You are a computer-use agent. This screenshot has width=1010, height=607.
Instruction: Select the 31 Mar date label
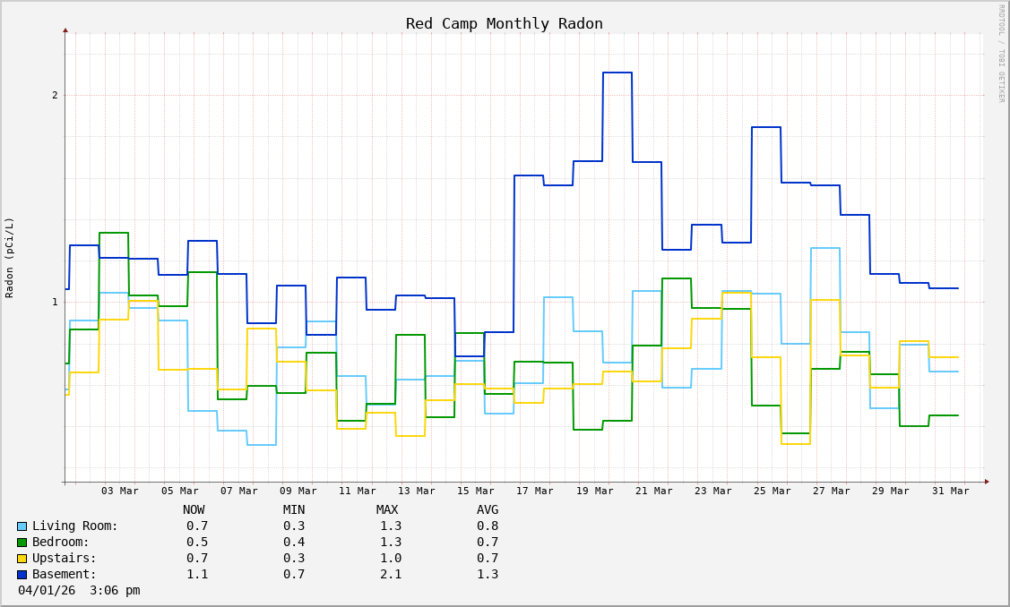click(950, 491)
